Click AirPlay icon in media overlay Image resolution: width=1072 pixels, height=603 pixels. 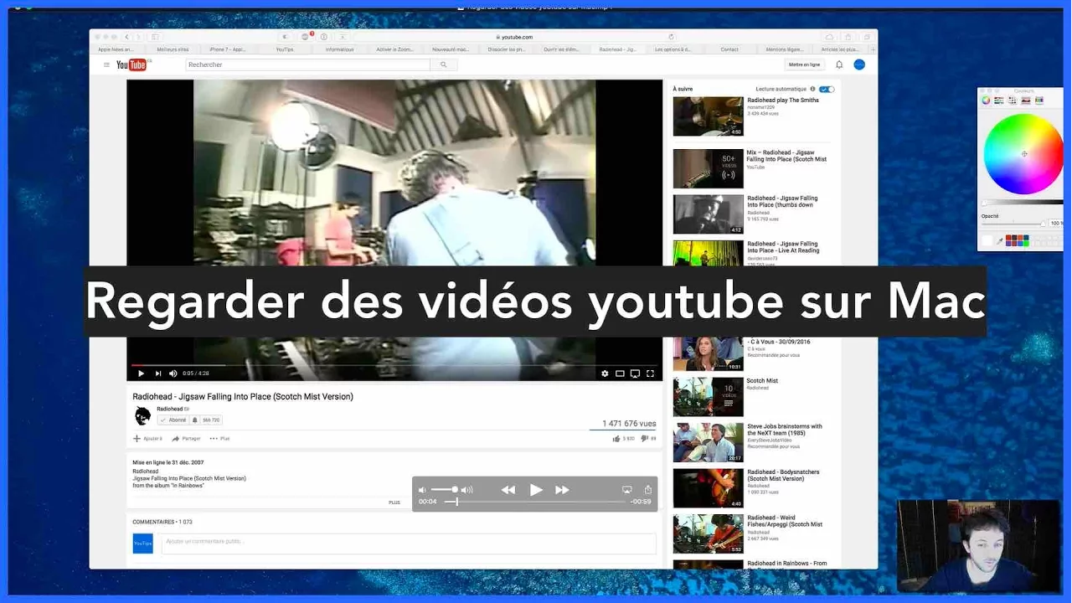[626, 490]
